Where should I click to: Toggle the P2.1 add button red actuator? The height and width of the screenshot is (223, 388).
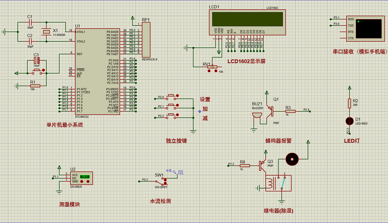(x=177, y=105)
